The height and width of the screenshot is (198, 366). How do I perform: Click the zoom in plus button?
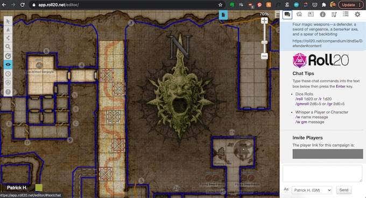pos(264,21)
